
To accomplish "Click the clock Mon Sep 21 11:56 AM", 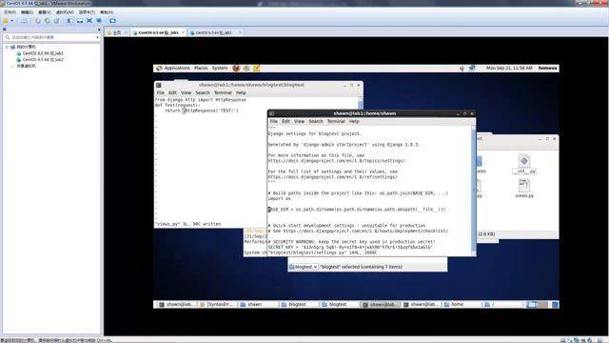I will [509, 68].
